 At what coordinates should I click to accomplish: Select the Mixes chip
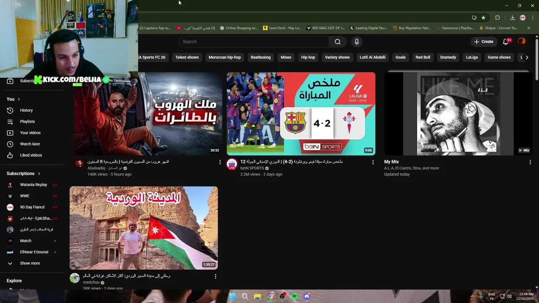[286, 57]
